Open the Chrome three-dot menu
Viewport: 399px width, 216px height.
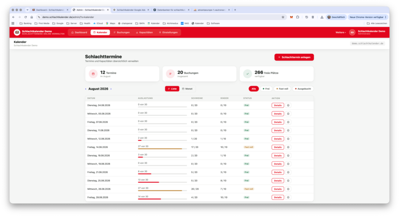tap(386, 17)
